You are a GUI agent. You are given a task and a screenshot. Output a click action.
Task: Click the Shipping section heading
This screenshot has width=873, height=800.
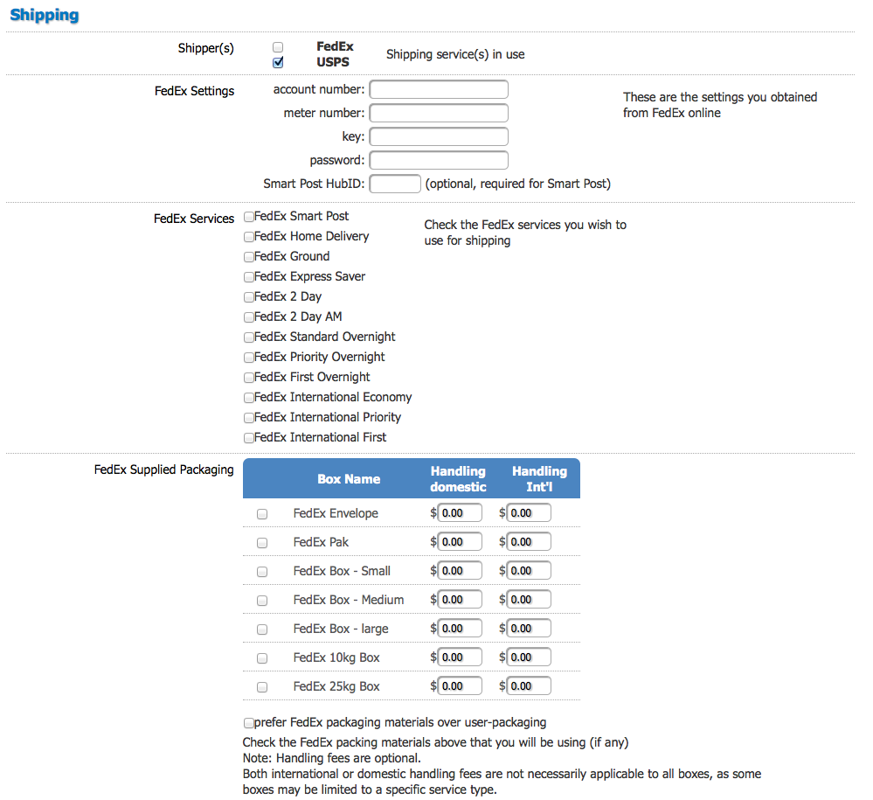click(45, 15)
